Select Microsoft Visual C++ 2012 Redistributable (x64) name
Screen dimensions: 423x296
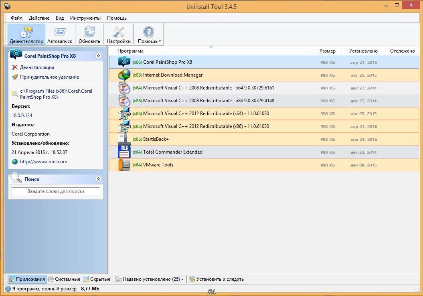pyautogui.click(x=206, y=114)
